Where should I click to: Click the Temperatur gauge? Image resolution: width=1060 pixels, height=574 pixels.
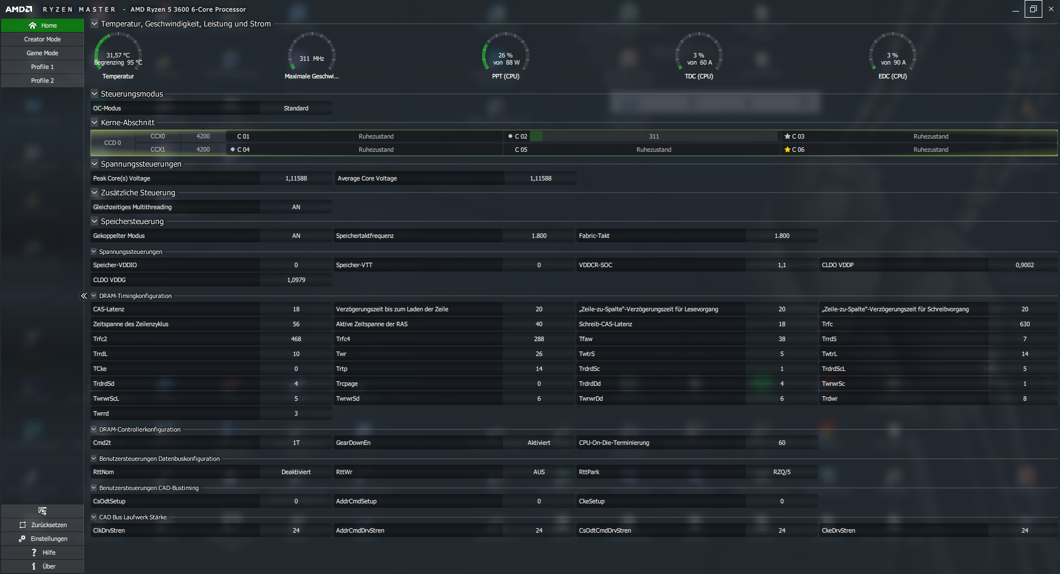[118, 56]
